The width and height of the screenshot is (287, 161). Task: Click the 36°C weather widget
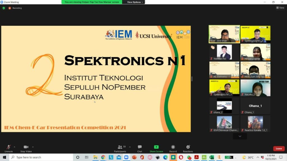pos(248,157)
